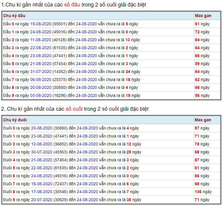Screen dimensions: 222x207
Task: Open date 12-08-2020 in the Đuôi 2 row
Action: click(x=42, y=144)
